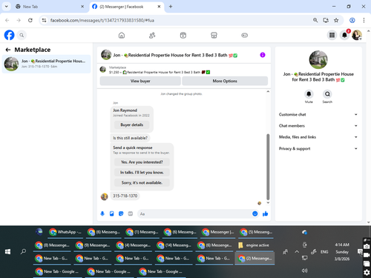The width and height of the screenshot is (371, 278).
Task: Click tray volume speaker icon
Action: [305, 271]
